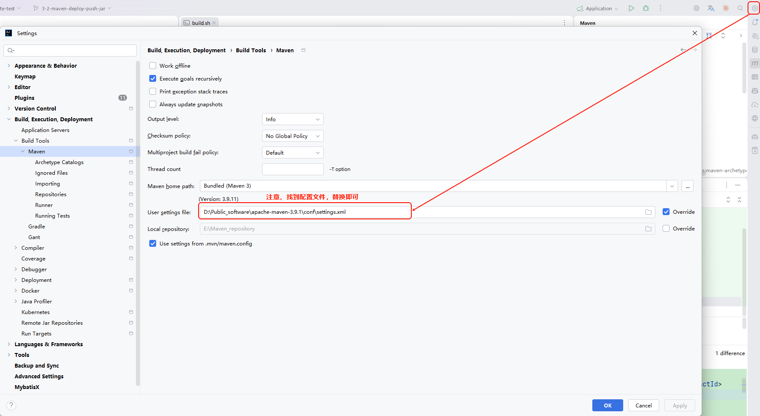
Task: Click the User settings file path field
Action: [x=427, y=212]
